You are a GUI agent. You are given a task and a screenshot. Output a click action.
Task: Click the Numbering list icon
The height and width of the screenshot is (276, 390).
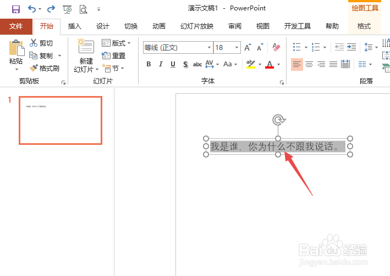[x=316, y=47]
